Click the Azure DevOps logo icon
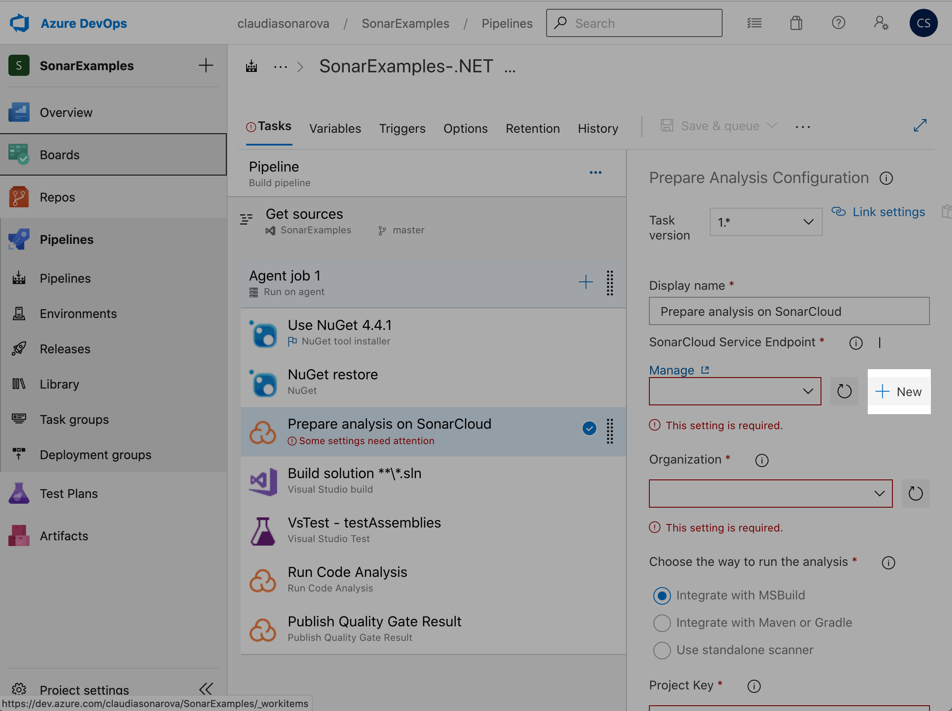 point(19,23)
